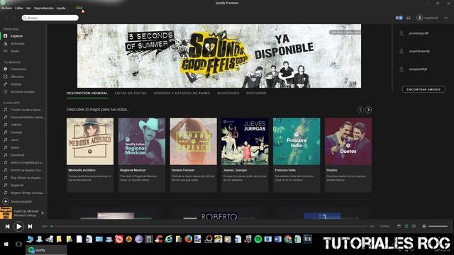Select Explorar in the sidebar
Image resolution: width=454 pixels, height=255 pixels.
pos(16,36)
